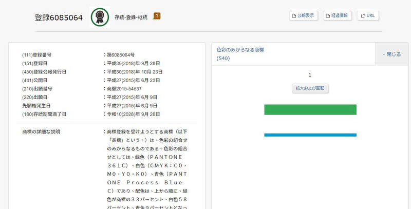This screenshot has width=411, height=209.
Task: Select the registration date 平成30(2018)年 9月 28日
Action: [134, 63]
